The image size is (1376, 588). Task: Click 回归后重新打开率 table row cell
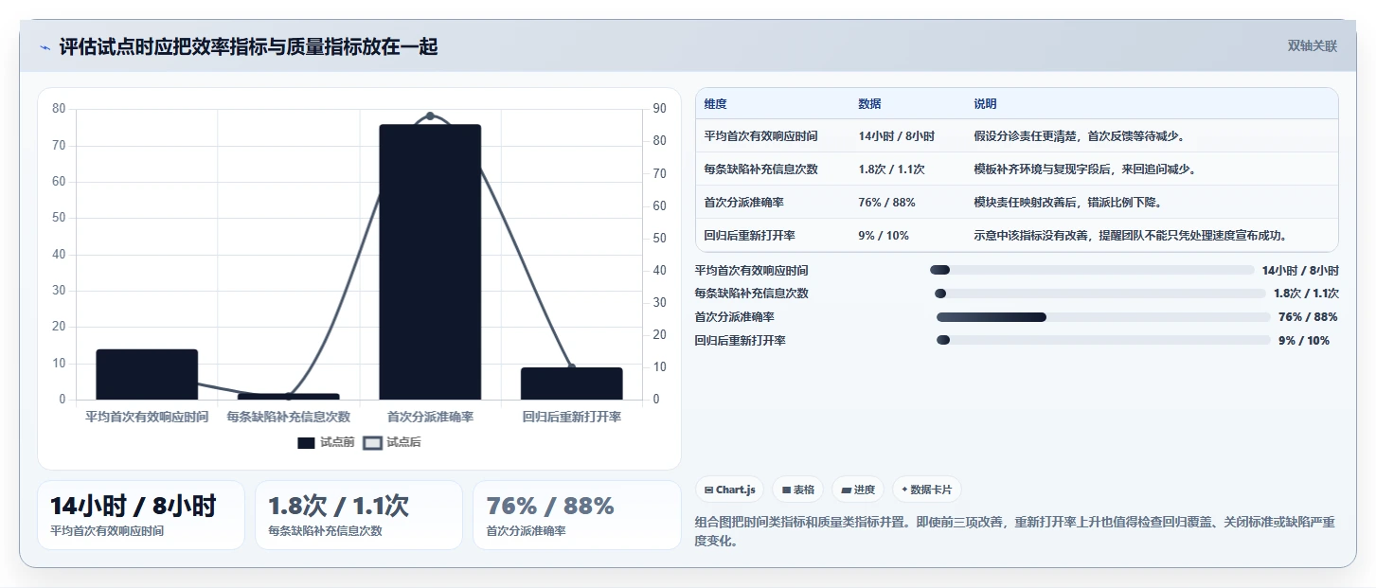click(749, 236)
